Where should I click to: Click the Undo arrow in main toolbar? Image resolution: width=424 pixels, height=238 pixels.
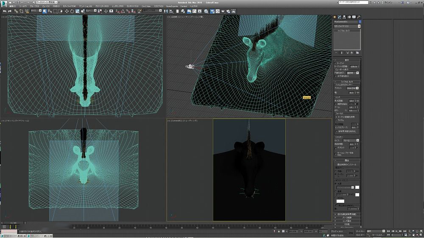pyautogui.click(x=4, y=11)
